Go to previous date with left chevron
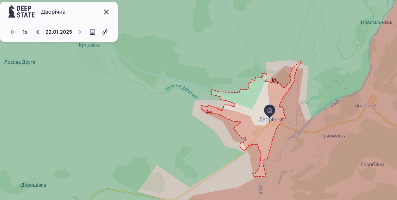 (x=38, y=32)
